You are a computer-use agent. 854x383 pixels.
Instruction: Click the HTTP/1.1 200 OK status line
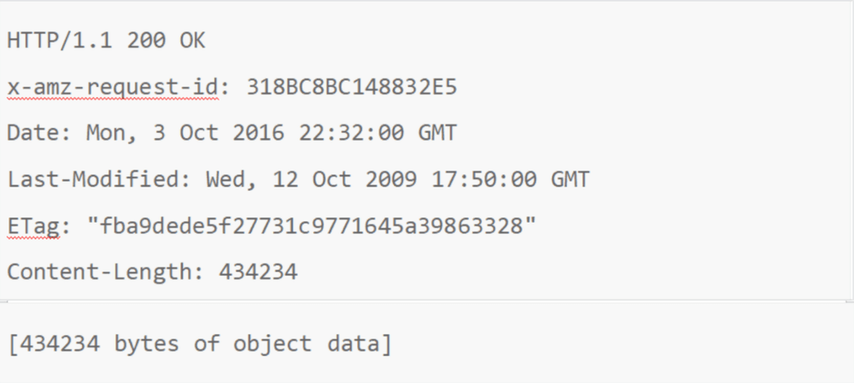pyautogui.click(x=106, y=41)
